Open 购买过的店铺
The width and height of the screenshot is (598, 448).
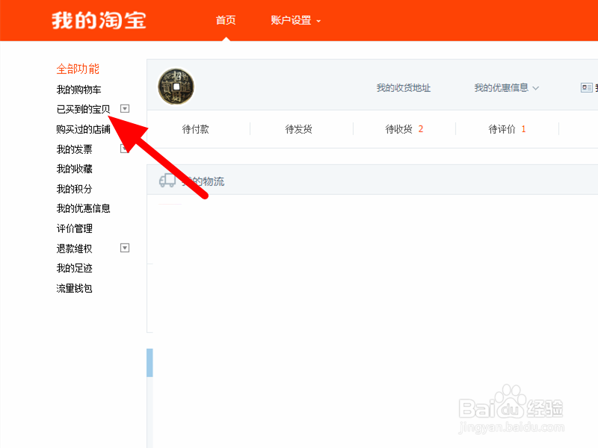[x=83, y=129]
